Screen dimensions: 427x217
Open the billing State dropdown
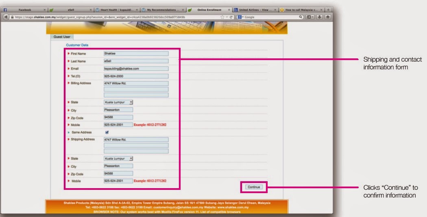(x=118, y=102)
